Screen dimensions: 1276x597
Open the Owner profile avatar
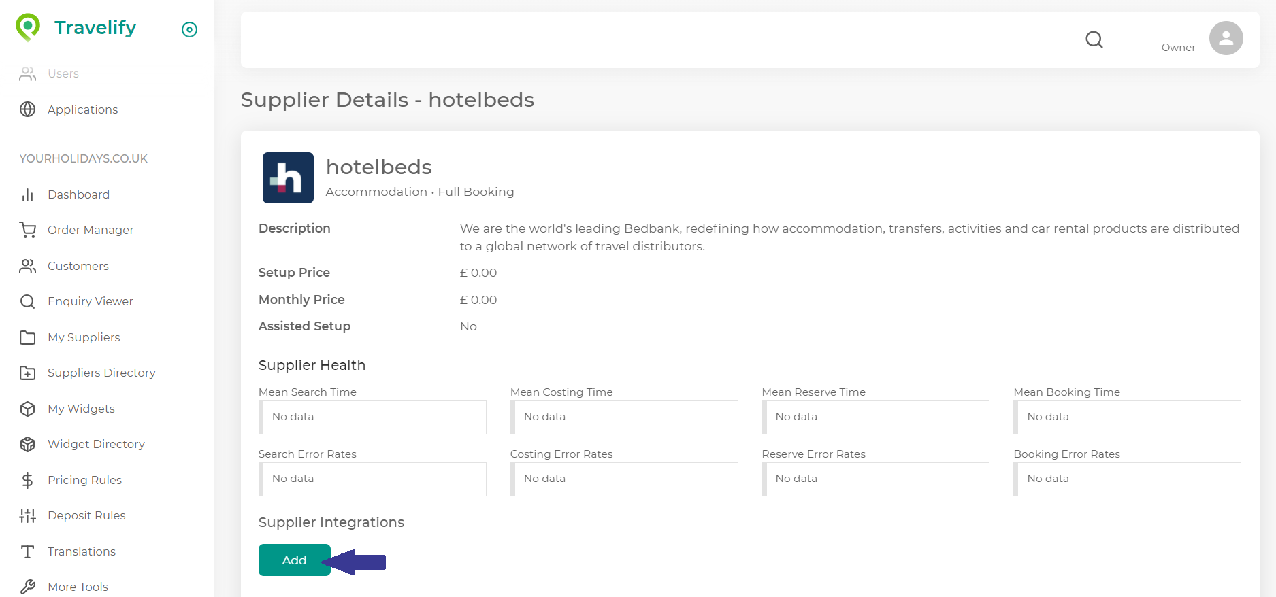(x=1226, y=39)
